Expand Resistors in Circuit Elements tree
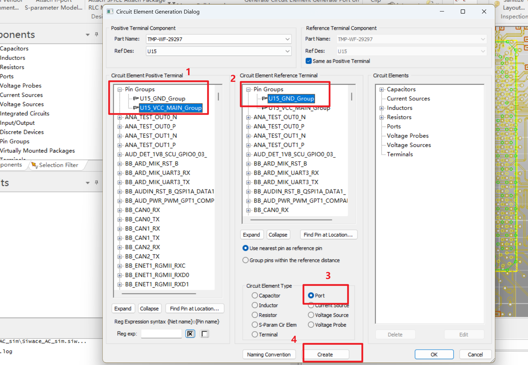 (x=382, y=117)
